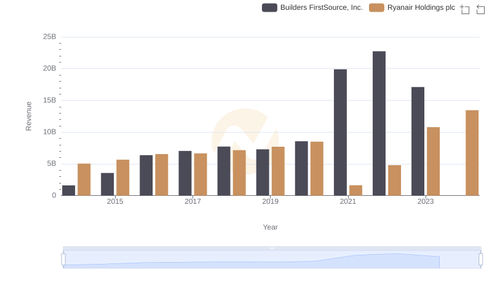492x283 pixels.
Task: Click the left handle of range slider
Action: tap(63, 260)
